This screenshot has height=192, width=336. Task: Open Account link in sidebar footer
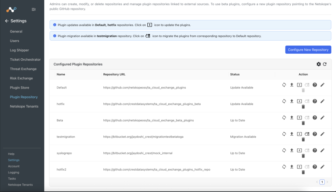coord(14,166)
